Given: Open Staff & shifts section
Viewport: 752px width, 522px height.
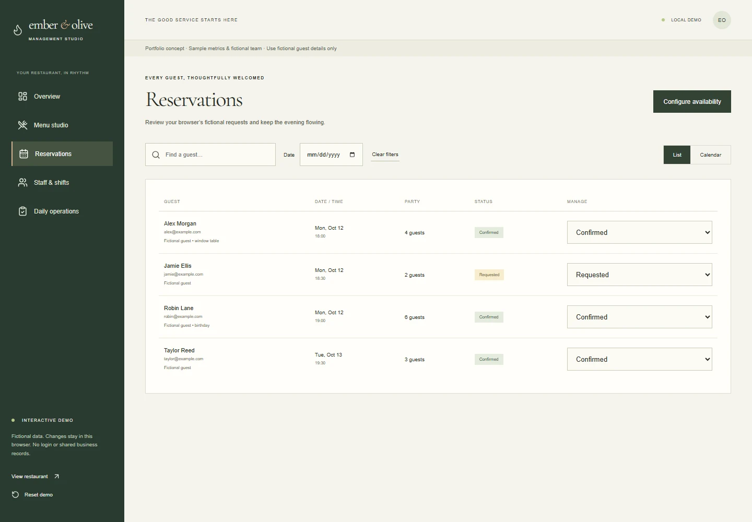Looking at the screenshot, I should click(62, 183).
